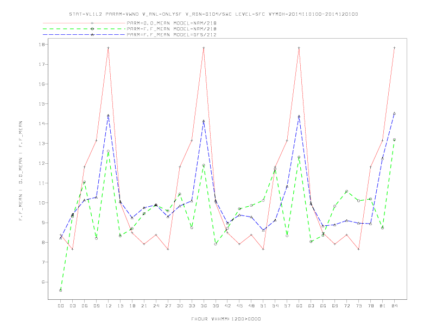Image resolution: width=430 pixels, height=333 pixels.
Task: Click x-axis forecast hour label 48
Action: pyautogui.click(x=251, y=306)
